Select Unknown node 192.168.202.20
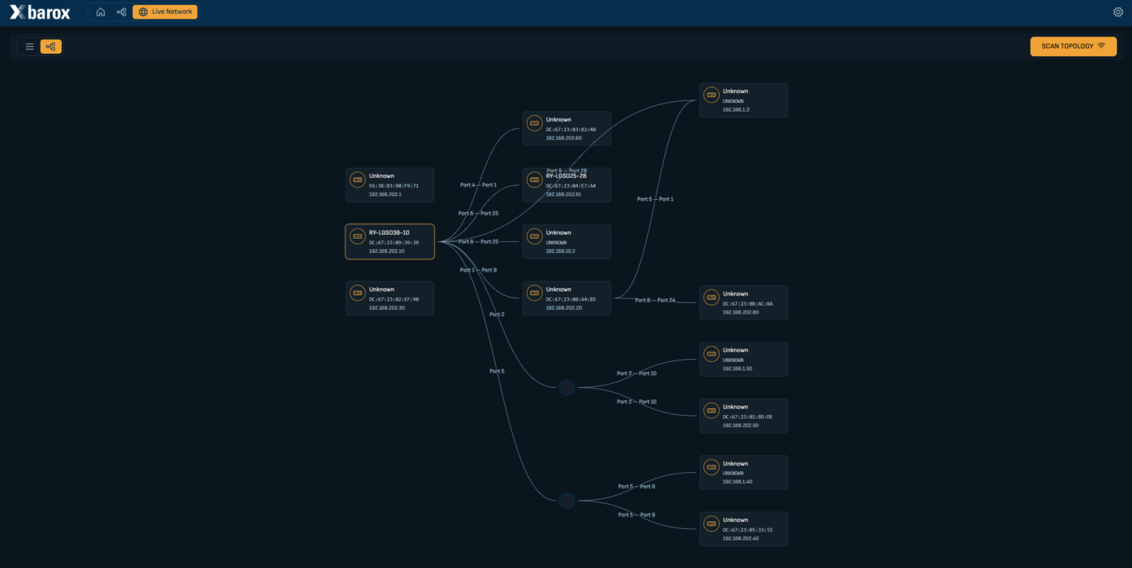The height and width of the screenshot is (568, 1132). click(x=567, y=298)
